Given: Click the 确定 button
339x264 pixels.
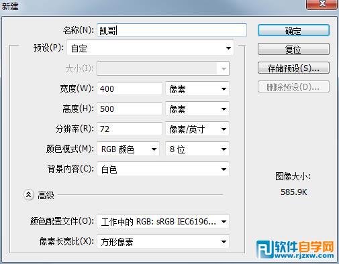Looking at the screenshot, I should point(293,30).
